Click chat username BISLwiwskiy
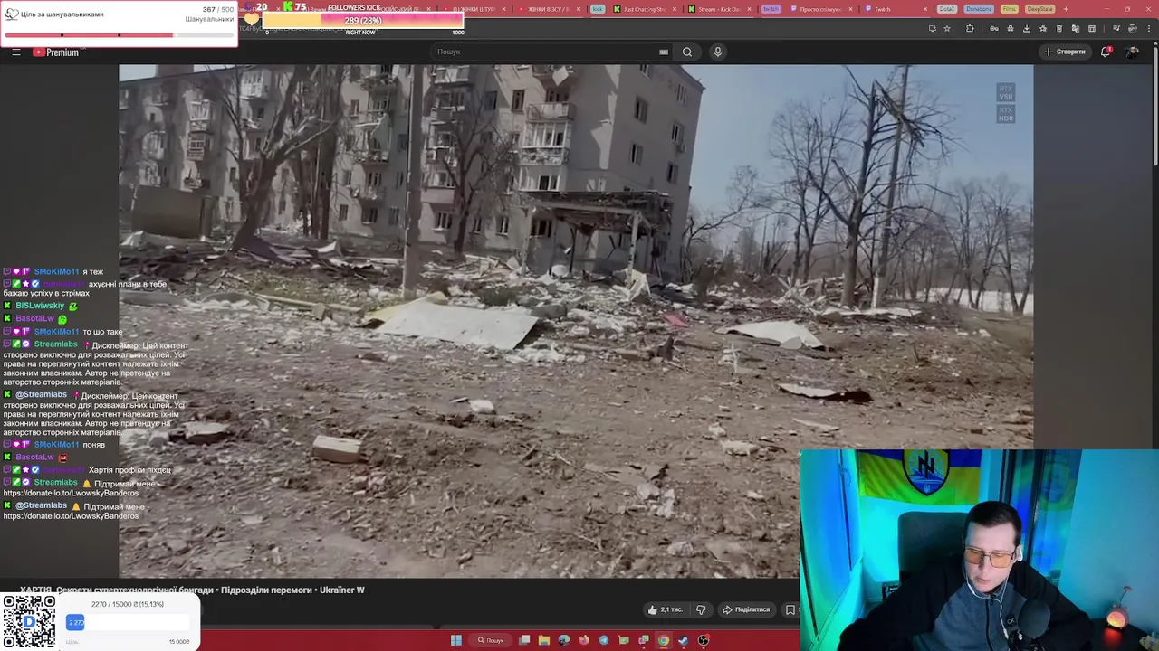Image resolution: width=1159 pixels, height=651 pixels. (x=40, y=307)
